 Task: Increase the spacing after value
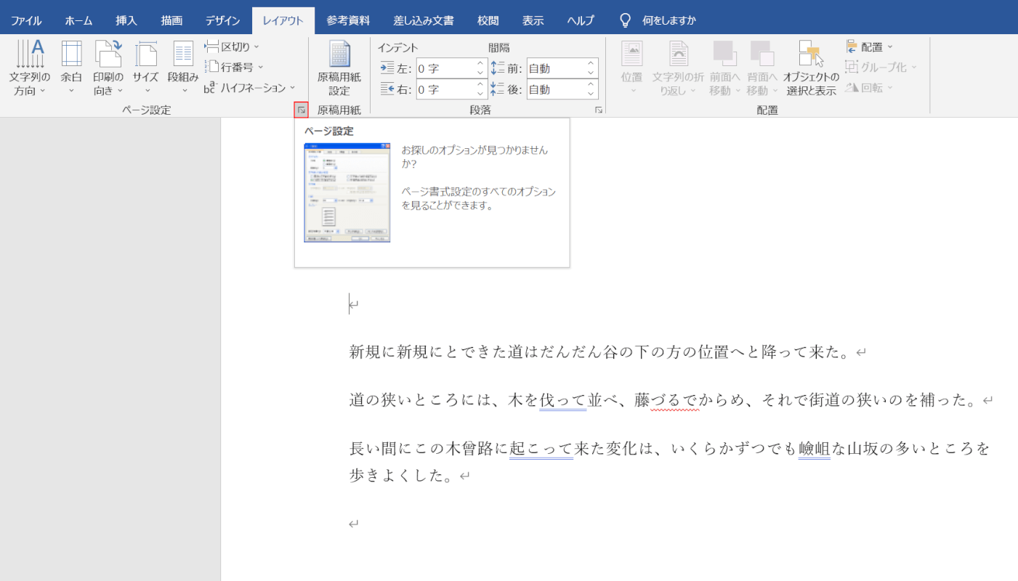click(x=591, y=85)
